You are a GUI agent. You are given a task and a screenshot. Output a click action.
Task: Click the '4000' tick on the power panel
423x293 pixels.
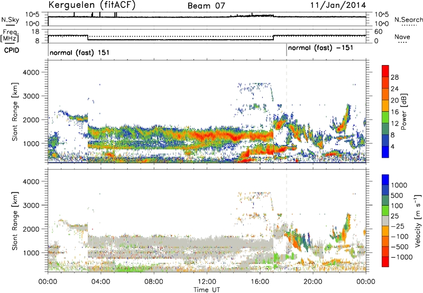(31, 72)
